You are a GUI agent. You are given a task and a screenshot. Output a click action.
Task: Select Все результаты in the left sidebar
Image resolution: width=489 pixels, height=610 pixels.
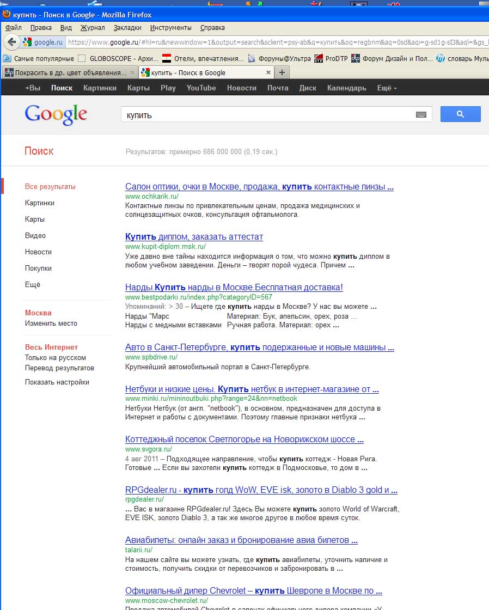click(50, 187)
